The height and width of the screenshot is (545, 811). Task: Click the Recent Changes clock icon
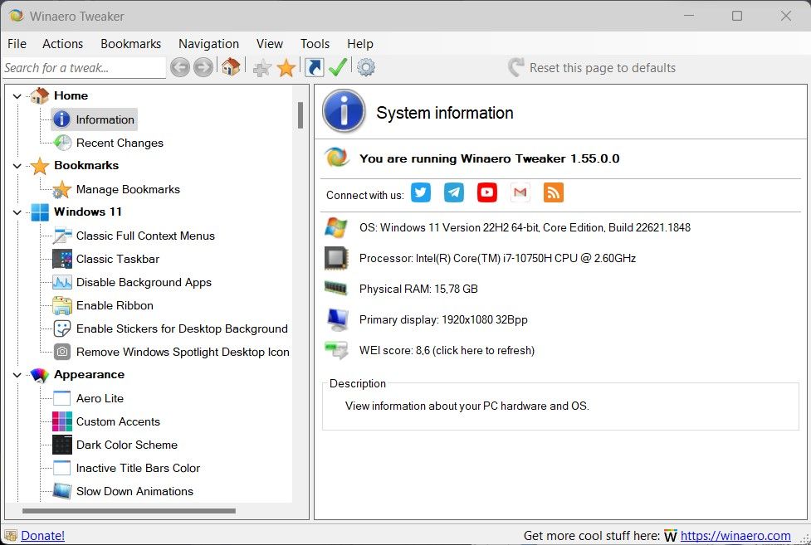pos(62,143)
